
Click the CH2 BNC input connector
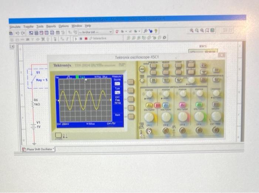click(165, 131)
